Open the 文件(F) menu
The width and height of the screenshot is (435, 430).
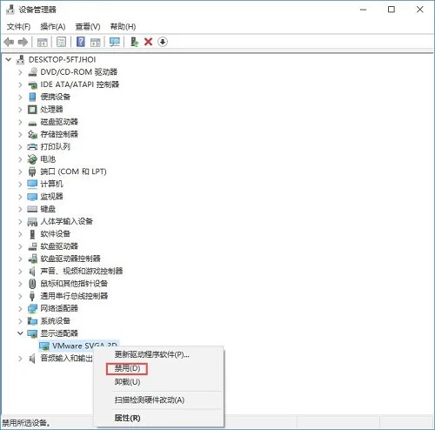tap(18, 27)
